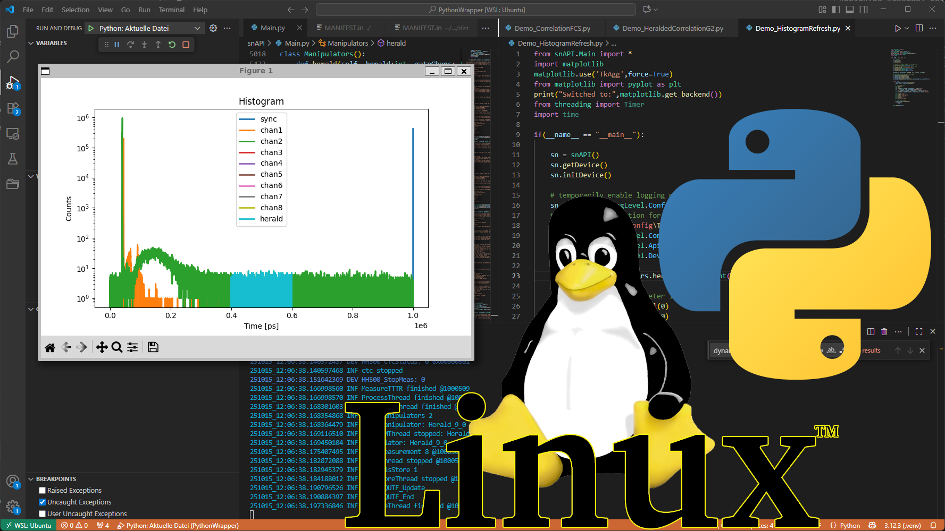Switch to Demo_CorrelationFCS.py tab
The width and height of the screenshot is (945, 531).
click(552, 28)
